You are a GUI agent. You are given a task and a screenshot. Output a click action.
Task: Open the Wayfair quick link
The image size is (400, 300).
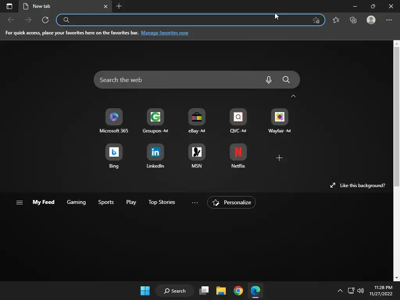279,121
